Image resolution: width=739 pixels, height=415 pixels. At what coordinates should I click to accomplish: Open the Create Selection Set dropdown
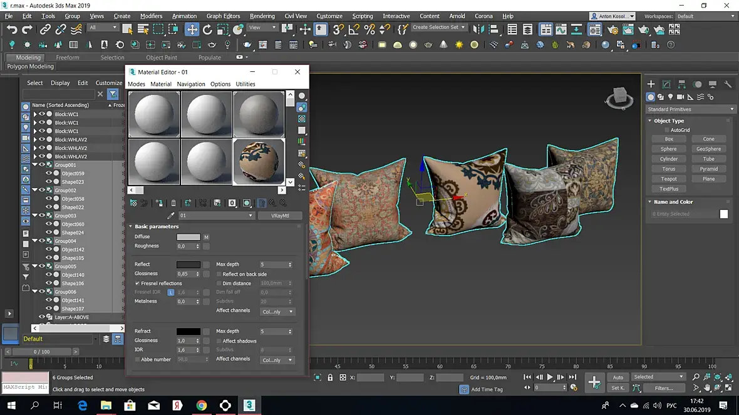pyautogui.click(x=439, y=27)
